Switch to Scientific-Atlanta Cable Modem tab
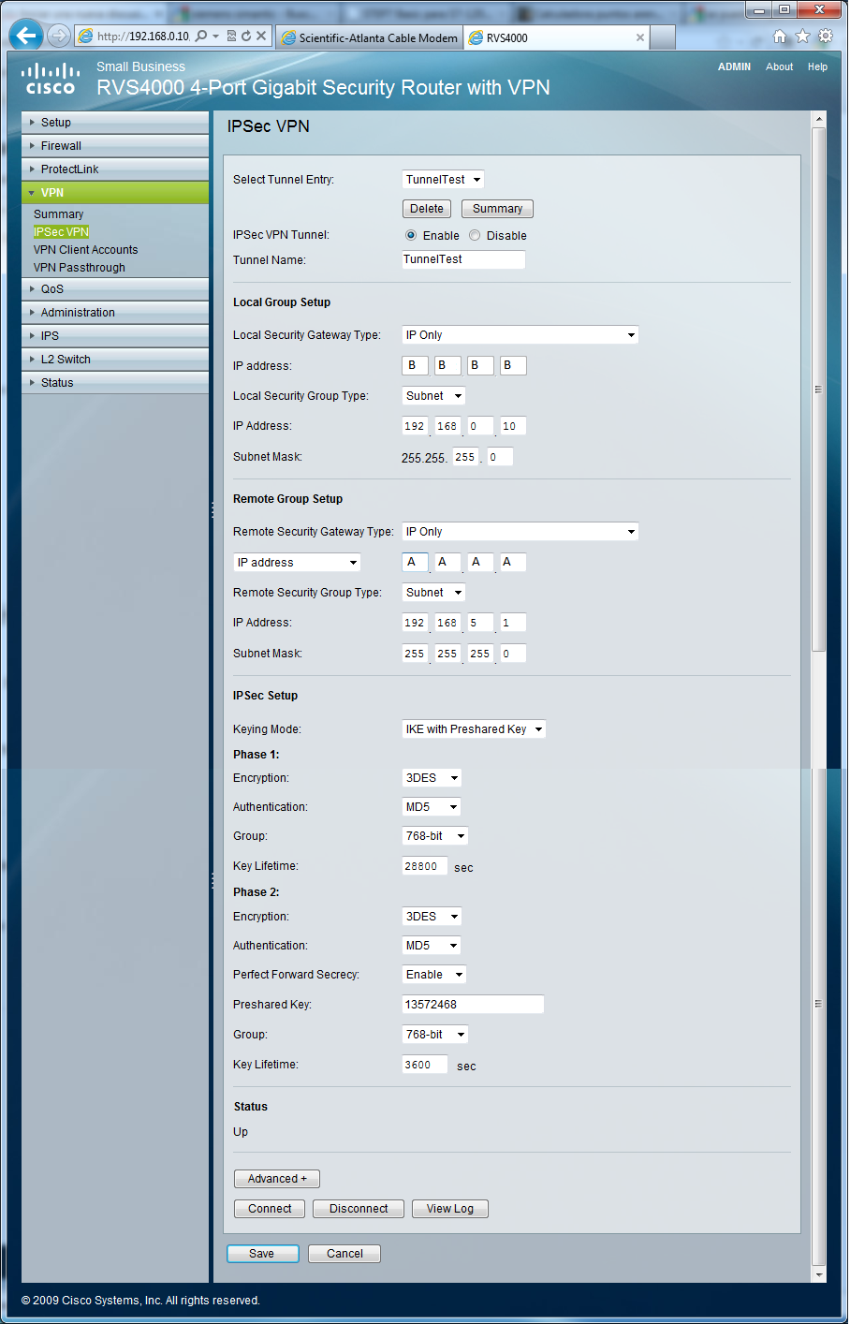The image size is (850, 1324). pyautogui.click(x=370, y=37)
